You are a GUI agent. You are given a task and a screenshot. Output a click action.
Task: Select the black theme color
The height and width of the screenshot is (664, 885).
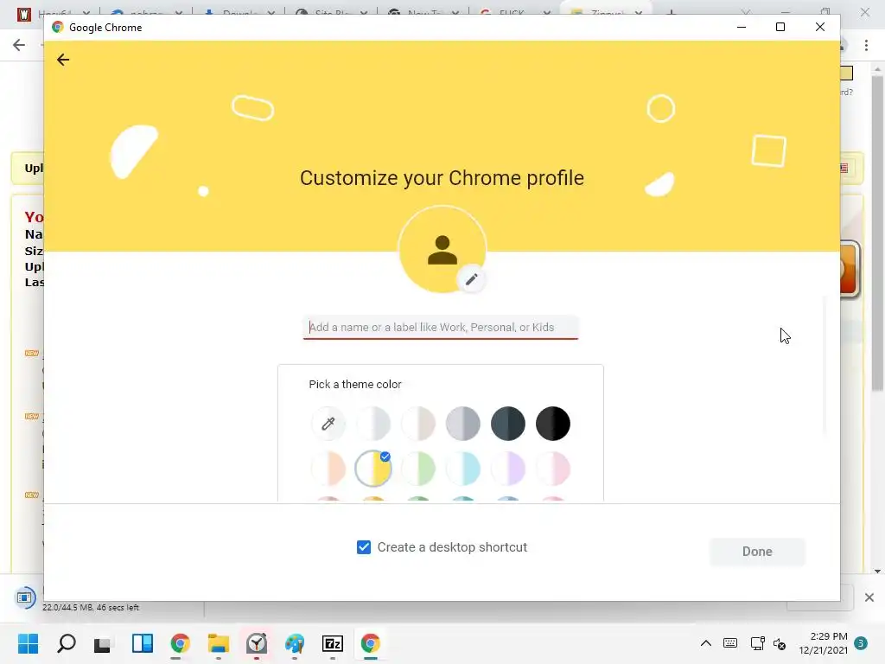[552, 424]
